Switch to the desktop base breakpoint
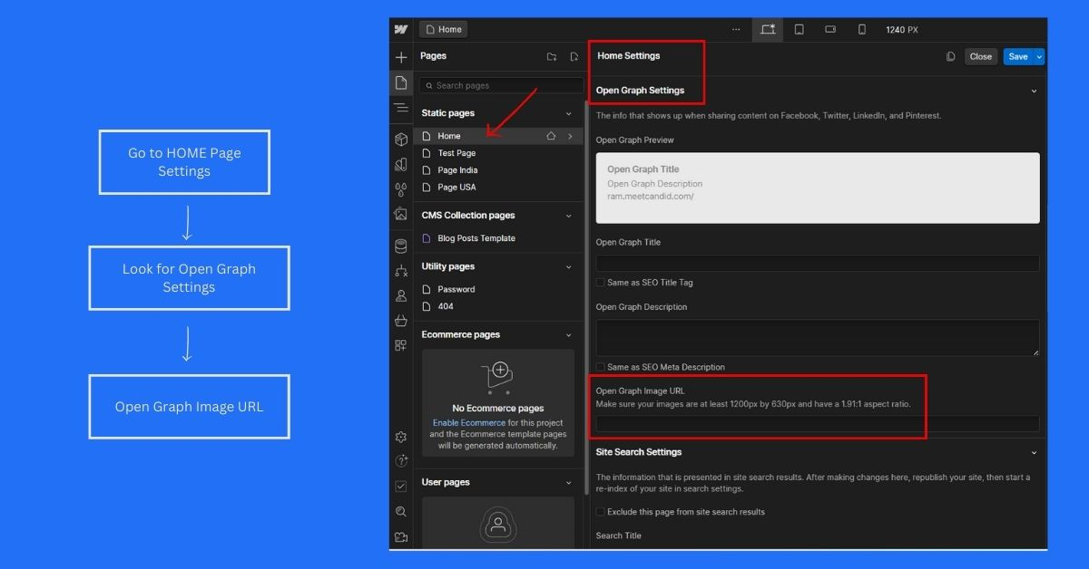This screenshot has height=569, width=1089. tap(768, 30)
